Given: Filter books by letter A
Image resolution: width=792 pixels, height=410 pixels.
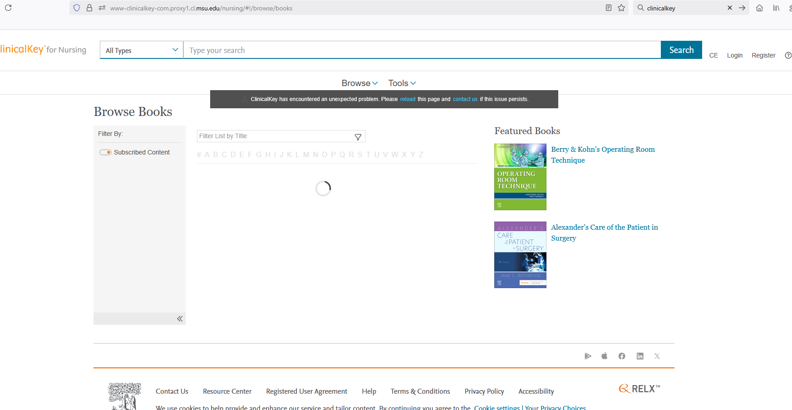Looking at the screenshot, I should (x=207, y=154).
